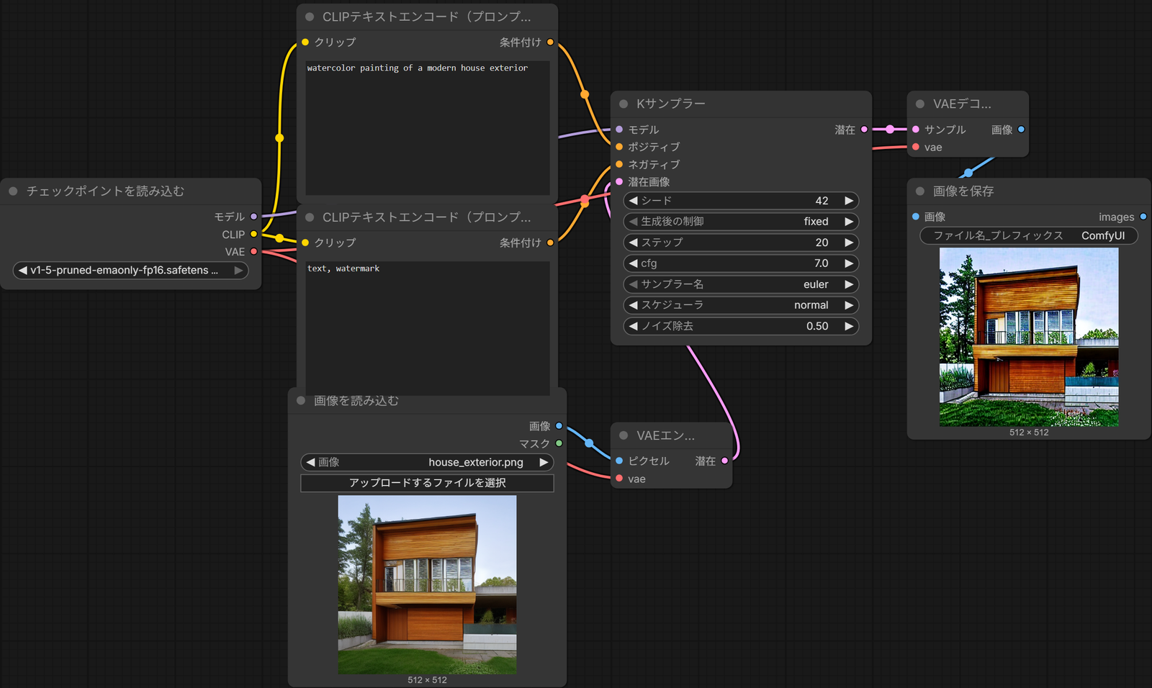Decrease the シード value with the left arrow

tap(633, 201)
